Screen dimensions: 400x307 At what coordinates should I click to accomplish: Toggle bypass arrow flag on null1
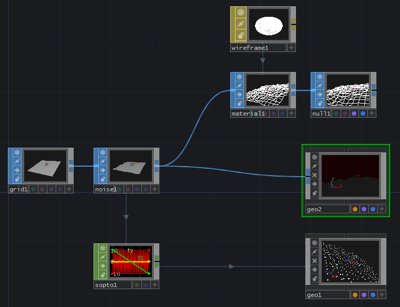pyautogui.click(x=320, y=95)
